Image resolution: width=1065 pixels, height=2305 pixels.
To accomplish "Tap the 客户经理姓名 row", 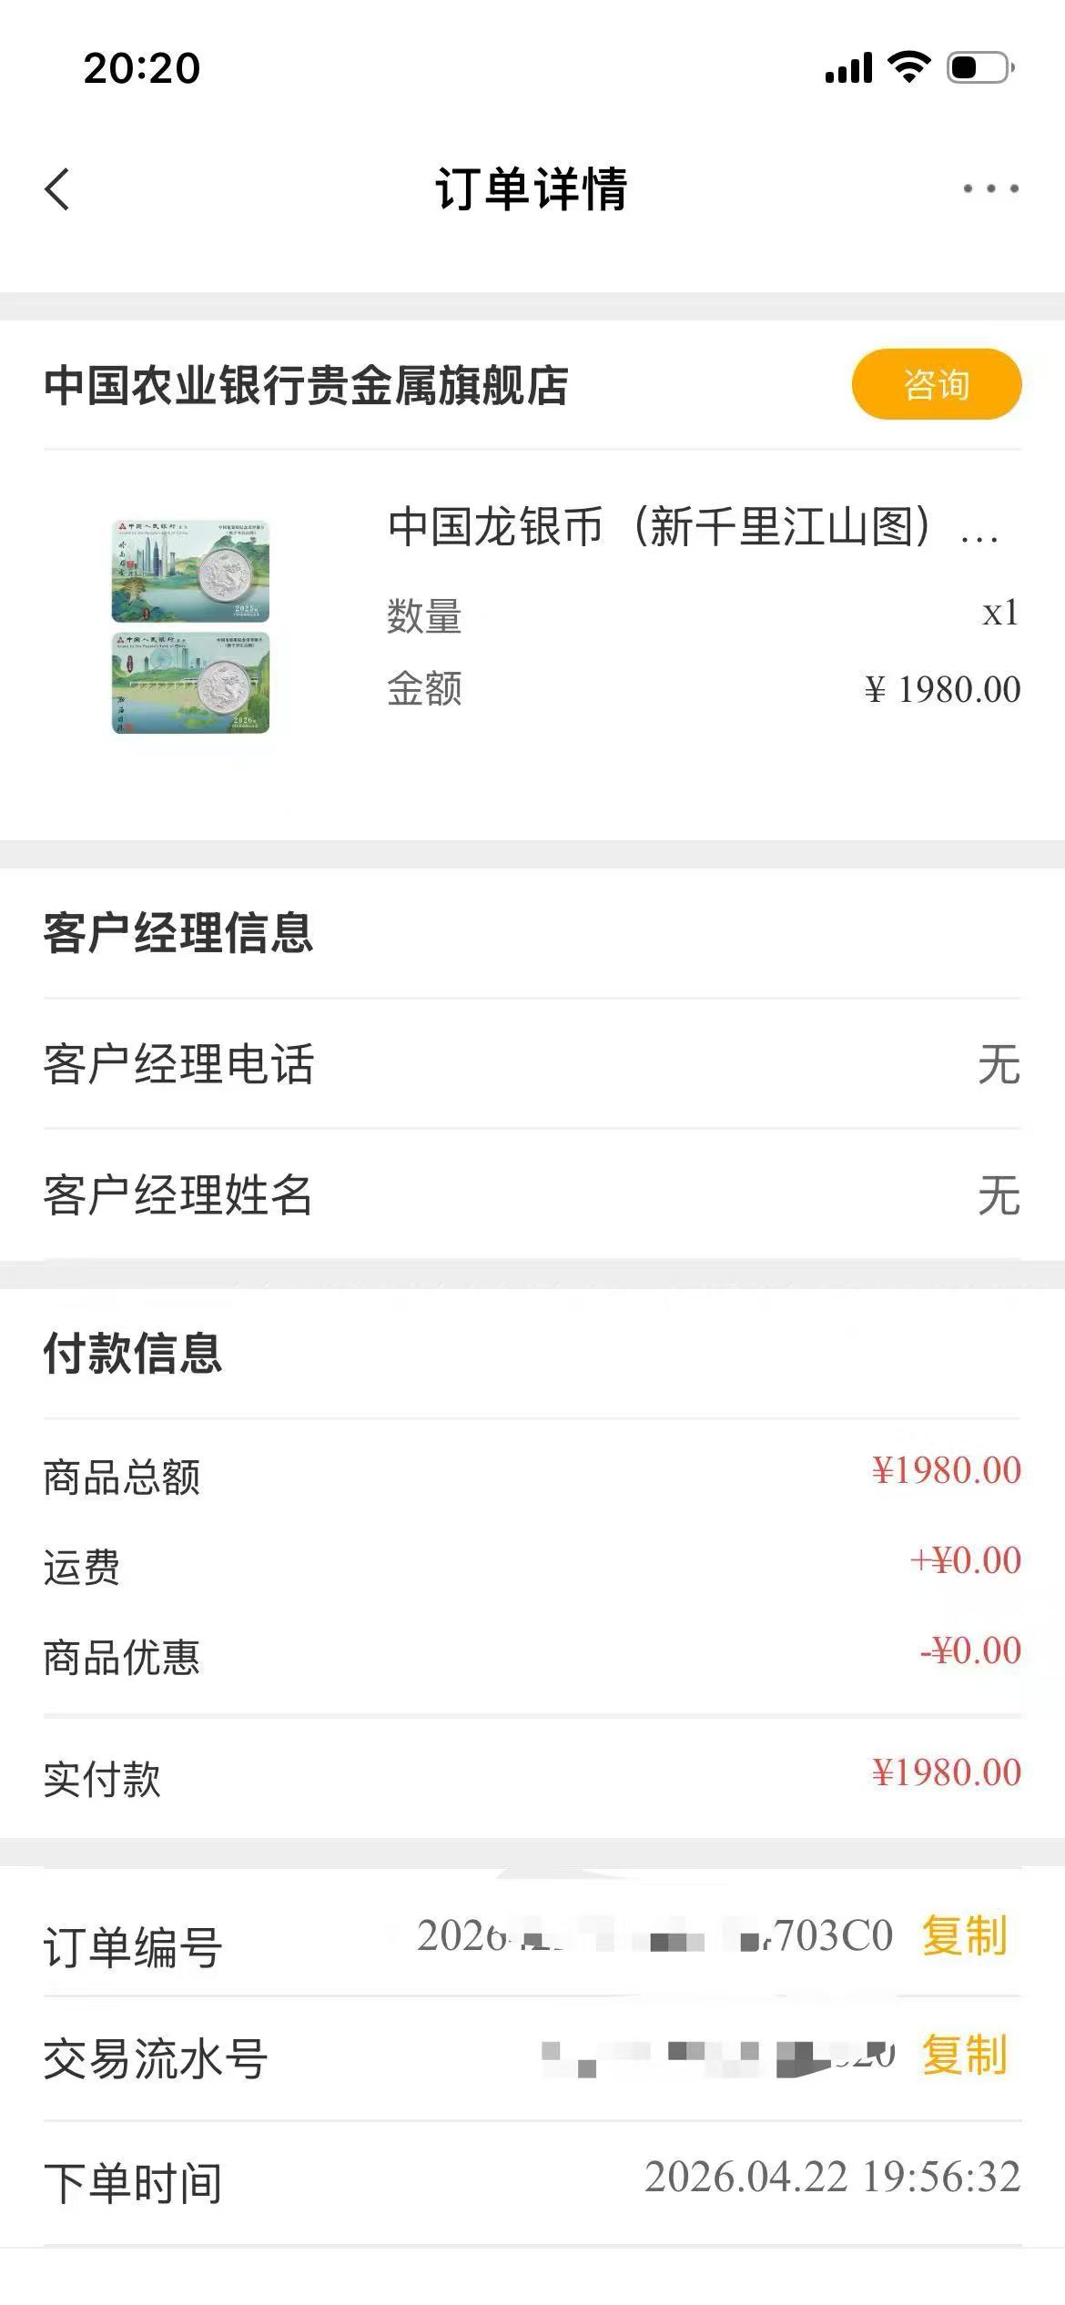I will pos(532,1194).
